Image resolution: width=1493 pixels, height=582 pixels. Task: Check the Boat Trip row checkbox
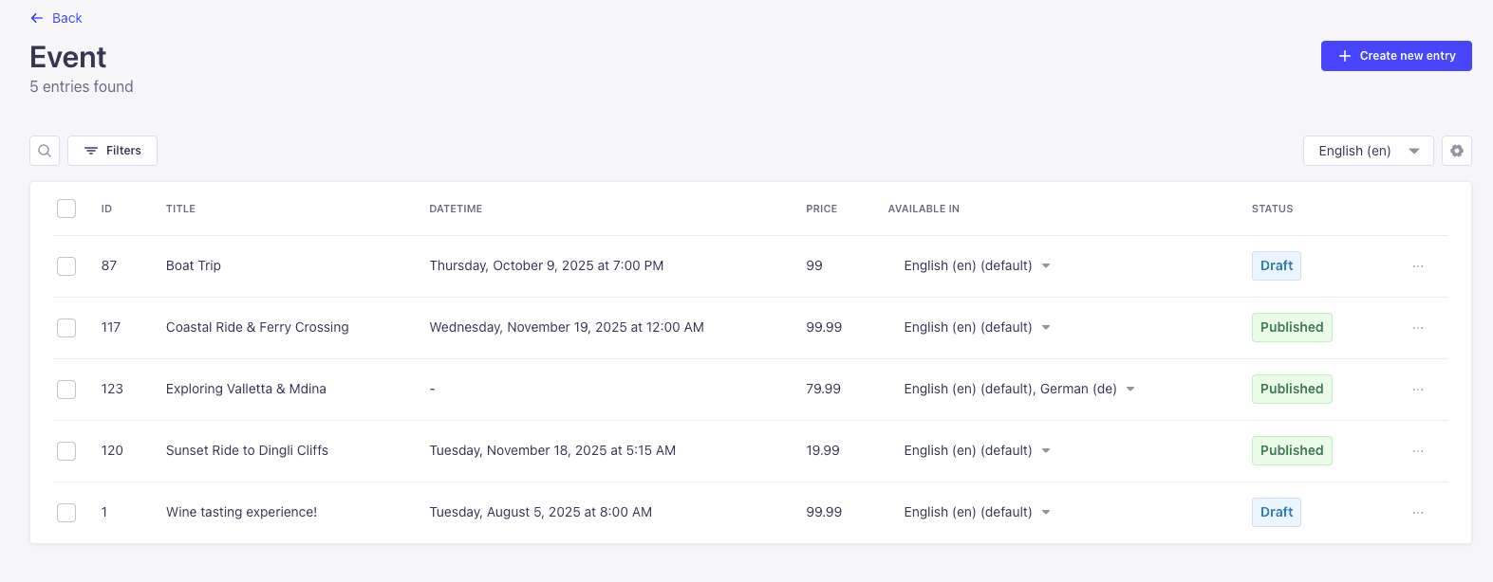tap(66, 266)
